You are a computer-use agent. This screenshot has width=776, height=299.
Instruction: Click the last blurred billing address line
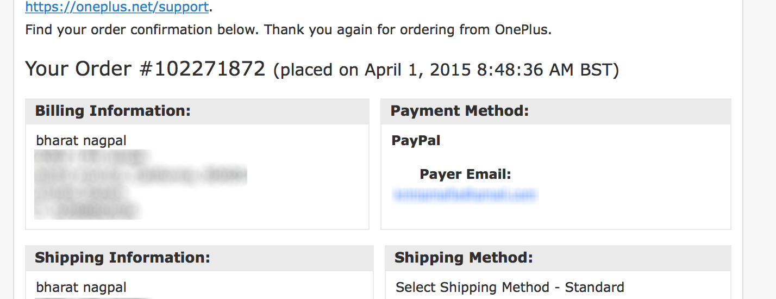pyautogui.click(x=87, y=209)
